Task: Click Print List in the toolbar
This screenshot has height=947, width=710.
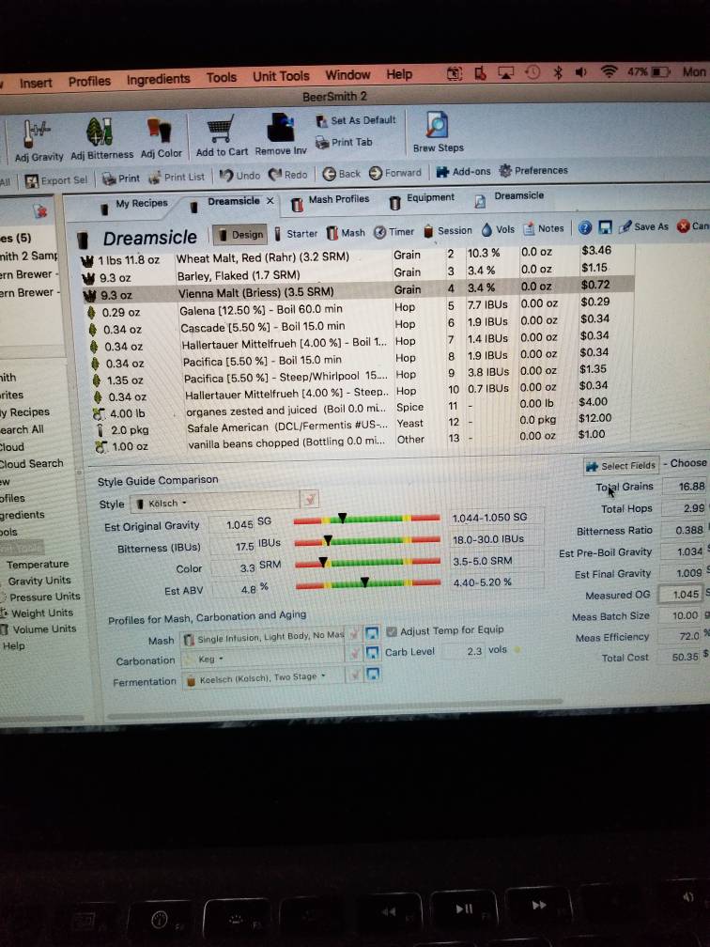Action: [x=177, y=177]
